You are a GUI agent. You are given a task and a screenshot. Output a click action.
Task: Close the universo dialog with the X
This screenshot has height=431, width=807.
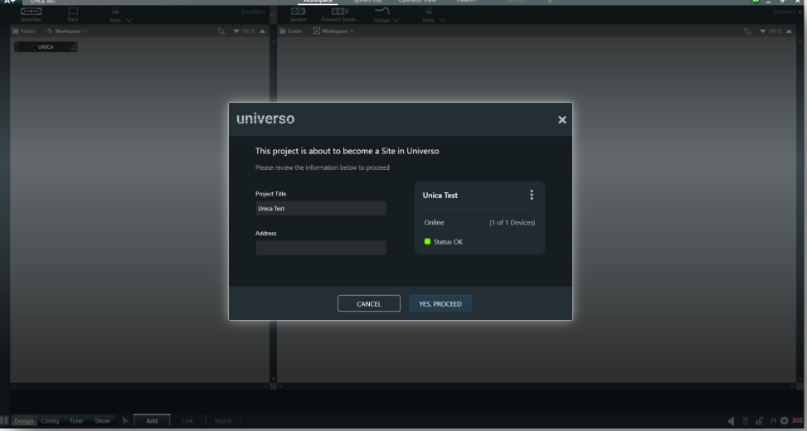tap(562, 120)
